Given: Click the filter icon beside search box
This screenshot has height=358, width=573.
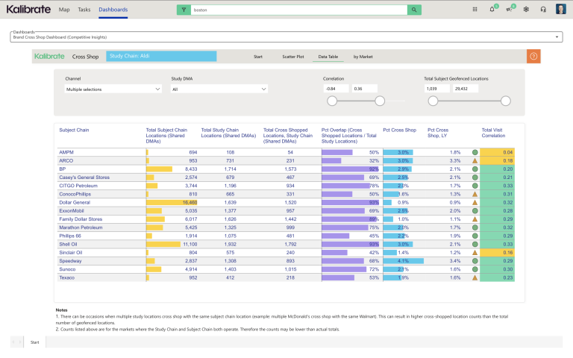Looking at the screenshot, I should pos(184,10).
